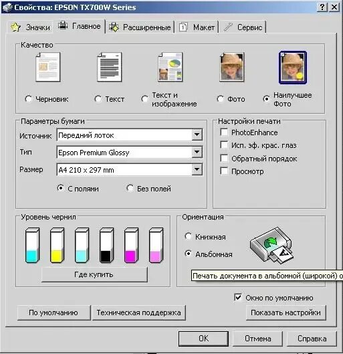
Task: Click the Draft quality document thumbnail
Action: (48, 67)
